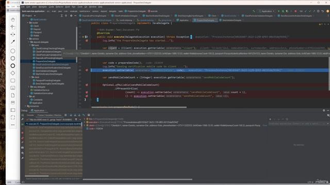Toggle breakpoint on log.info started line
This screenshot has width=330, height=185.
87,41
